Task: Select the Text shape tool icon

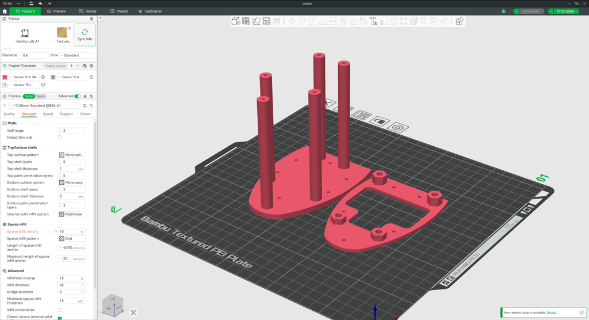Action: point(373,21)
